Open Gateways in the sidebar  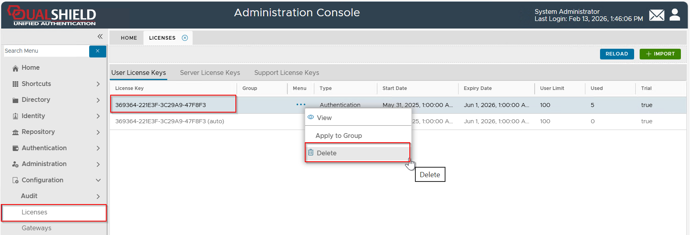36,228
